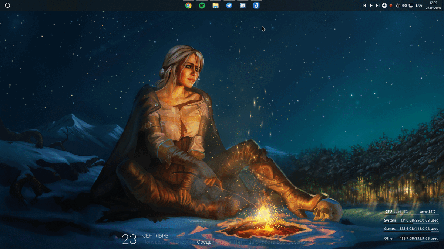
Task: Click the CPU load progress bar
Action: (411, 215)
